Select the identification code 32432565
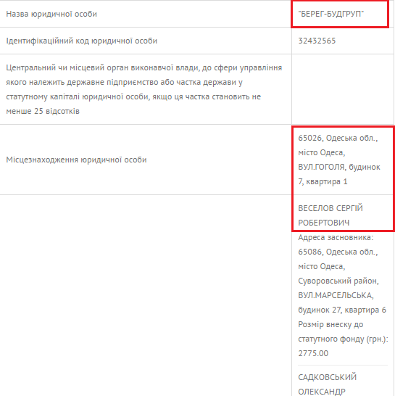 pos(317,41)
